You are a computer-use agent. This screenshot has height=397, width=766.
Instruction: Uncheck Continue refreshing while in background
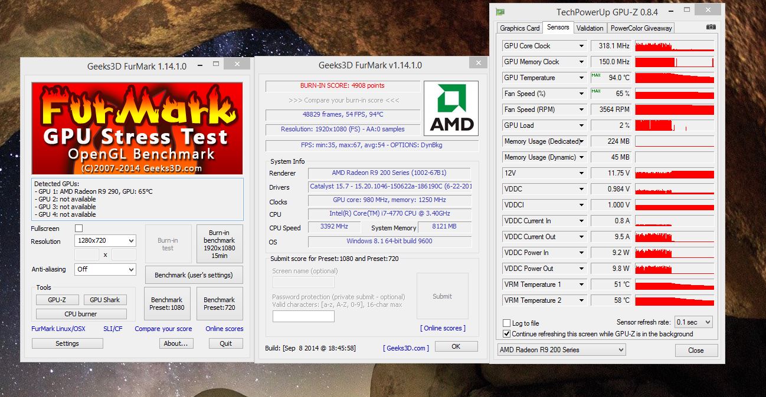click(x=506, y=334)
